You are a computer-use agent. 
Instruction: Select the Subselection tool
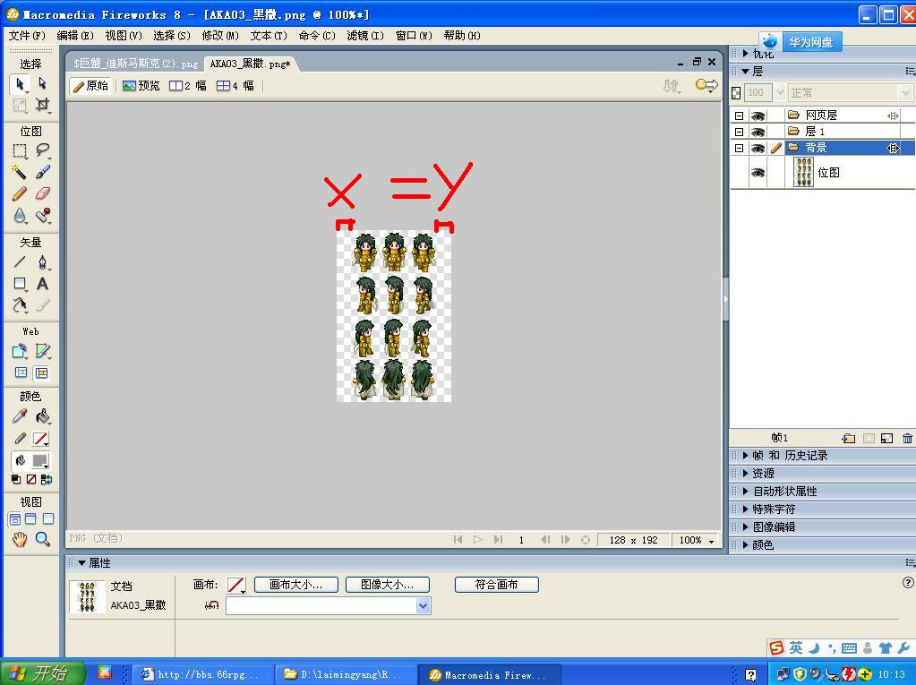pyautogui.click(x=42, y=83)
